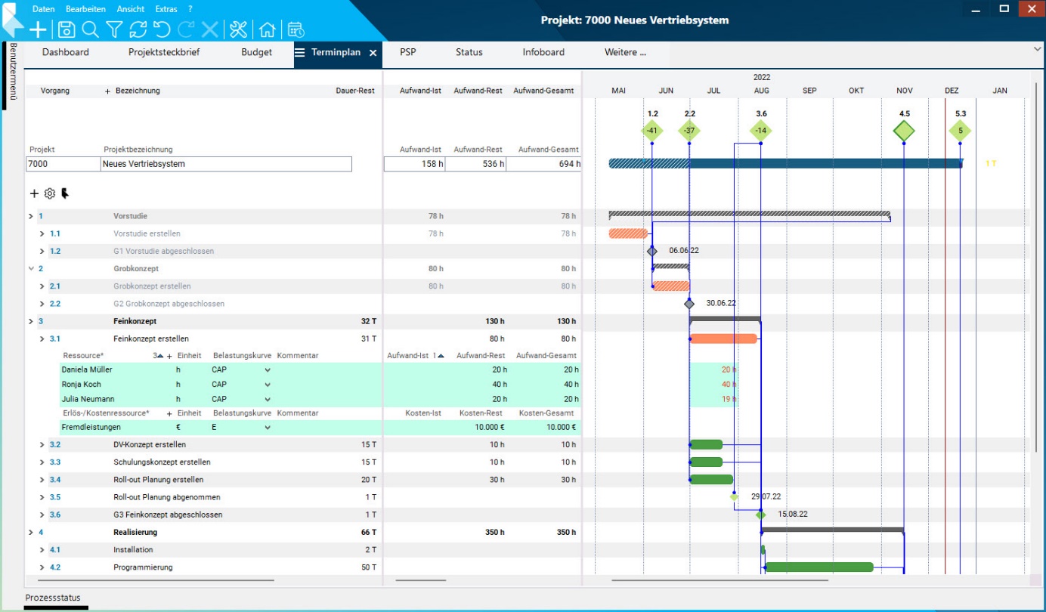Open settings gear above the task list
1046x612 pixels.
[50, 193]
